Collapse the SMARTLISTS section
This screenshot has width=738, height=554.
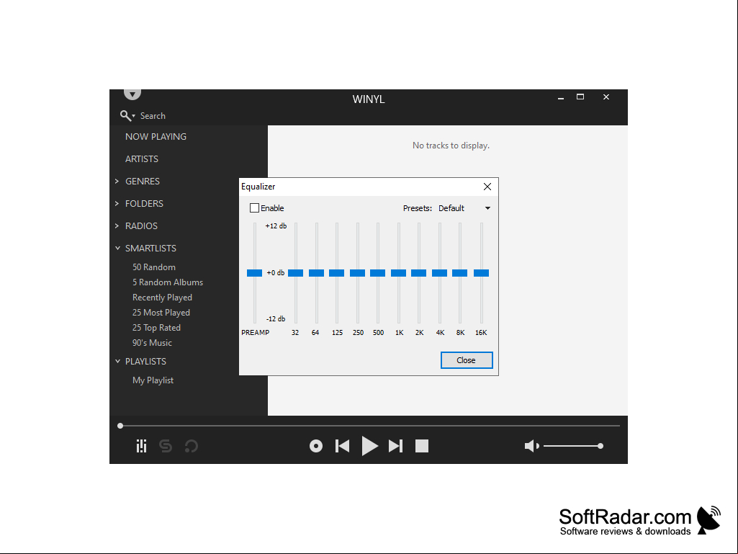tap(117, 249)
